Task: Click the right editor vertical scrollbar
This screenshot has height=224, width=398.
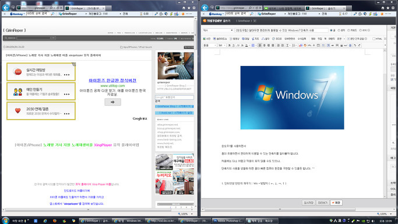Action: pyautogui.click(x=385, y=123)
